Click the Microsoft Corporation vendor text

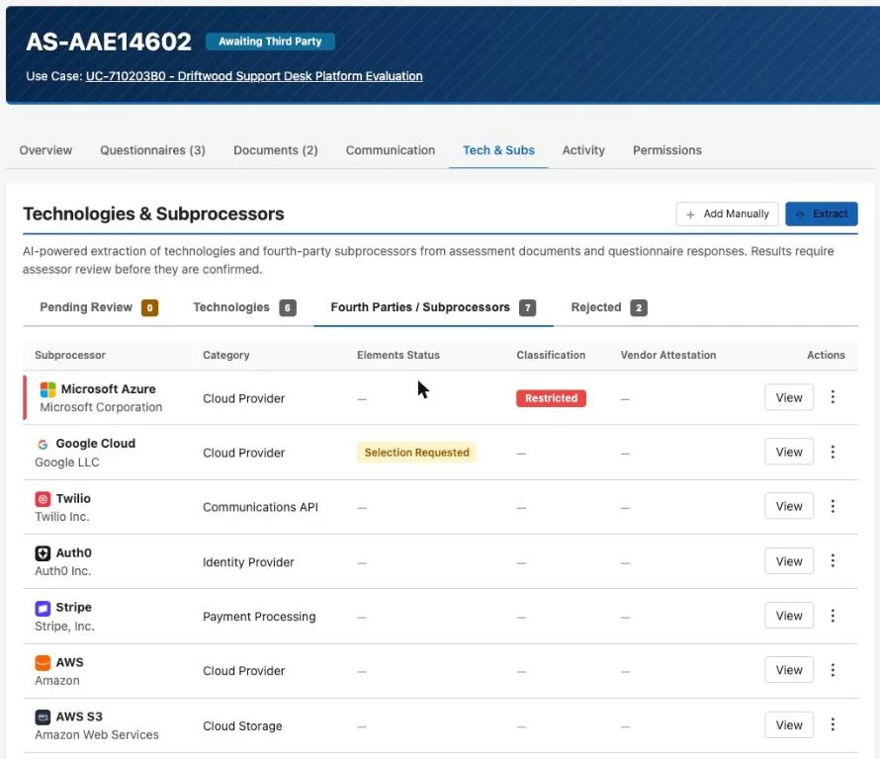101,407
